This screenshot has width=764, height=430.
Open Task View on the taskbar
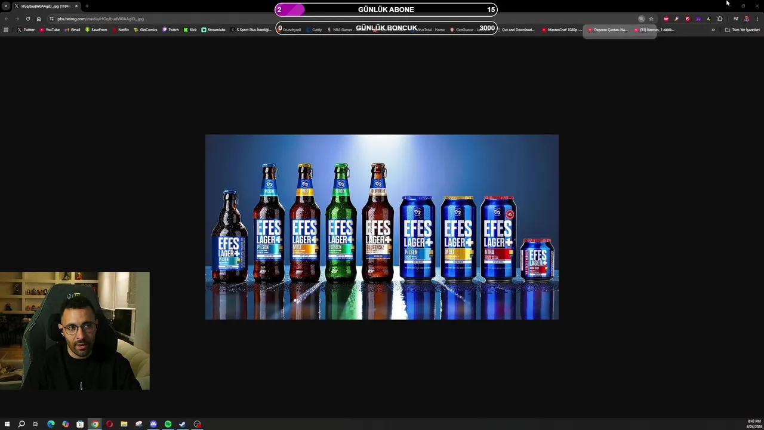36,424
